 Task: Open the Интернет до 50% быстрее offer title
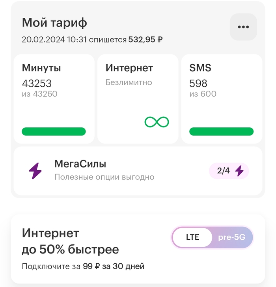(70, 241)
